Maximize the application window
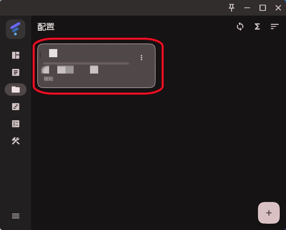The height and width of the screenshot is (230, 286). pyautogui.click(x=263, y=8)
